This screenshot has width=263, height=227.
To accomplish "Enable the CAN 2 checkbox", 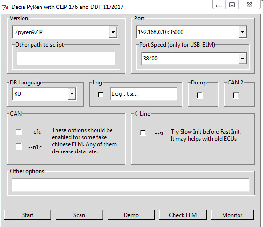I will click(236, 95).
